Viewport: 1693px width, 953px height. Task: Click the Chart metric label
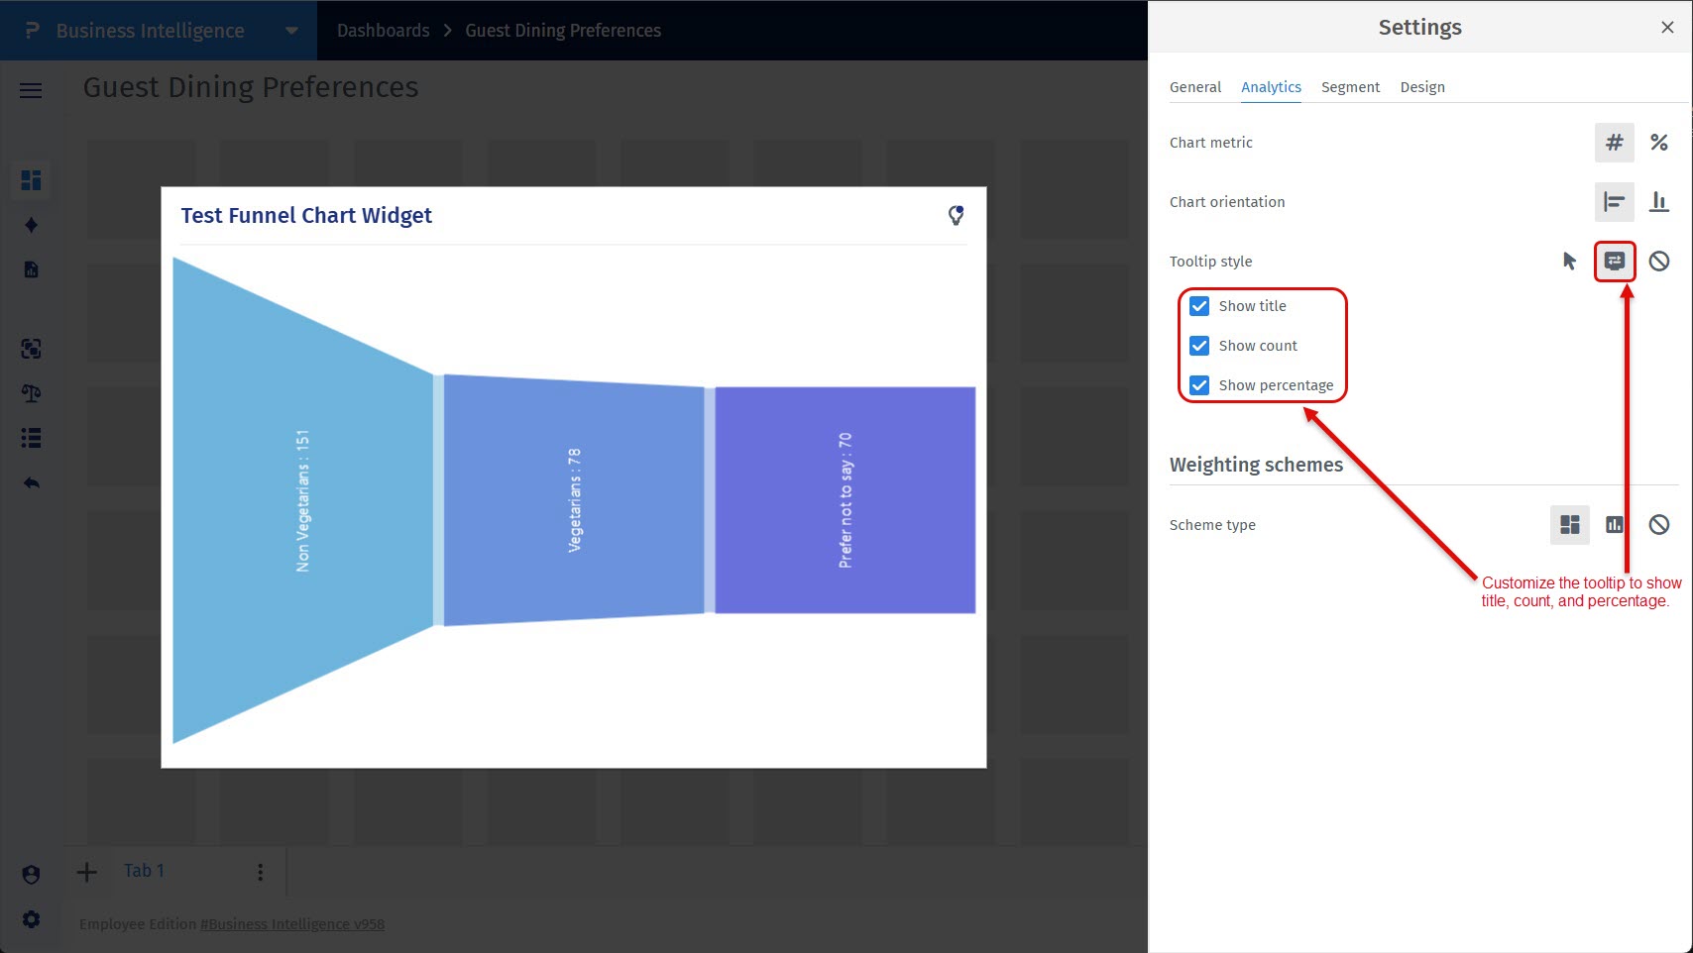[1210, 143]
